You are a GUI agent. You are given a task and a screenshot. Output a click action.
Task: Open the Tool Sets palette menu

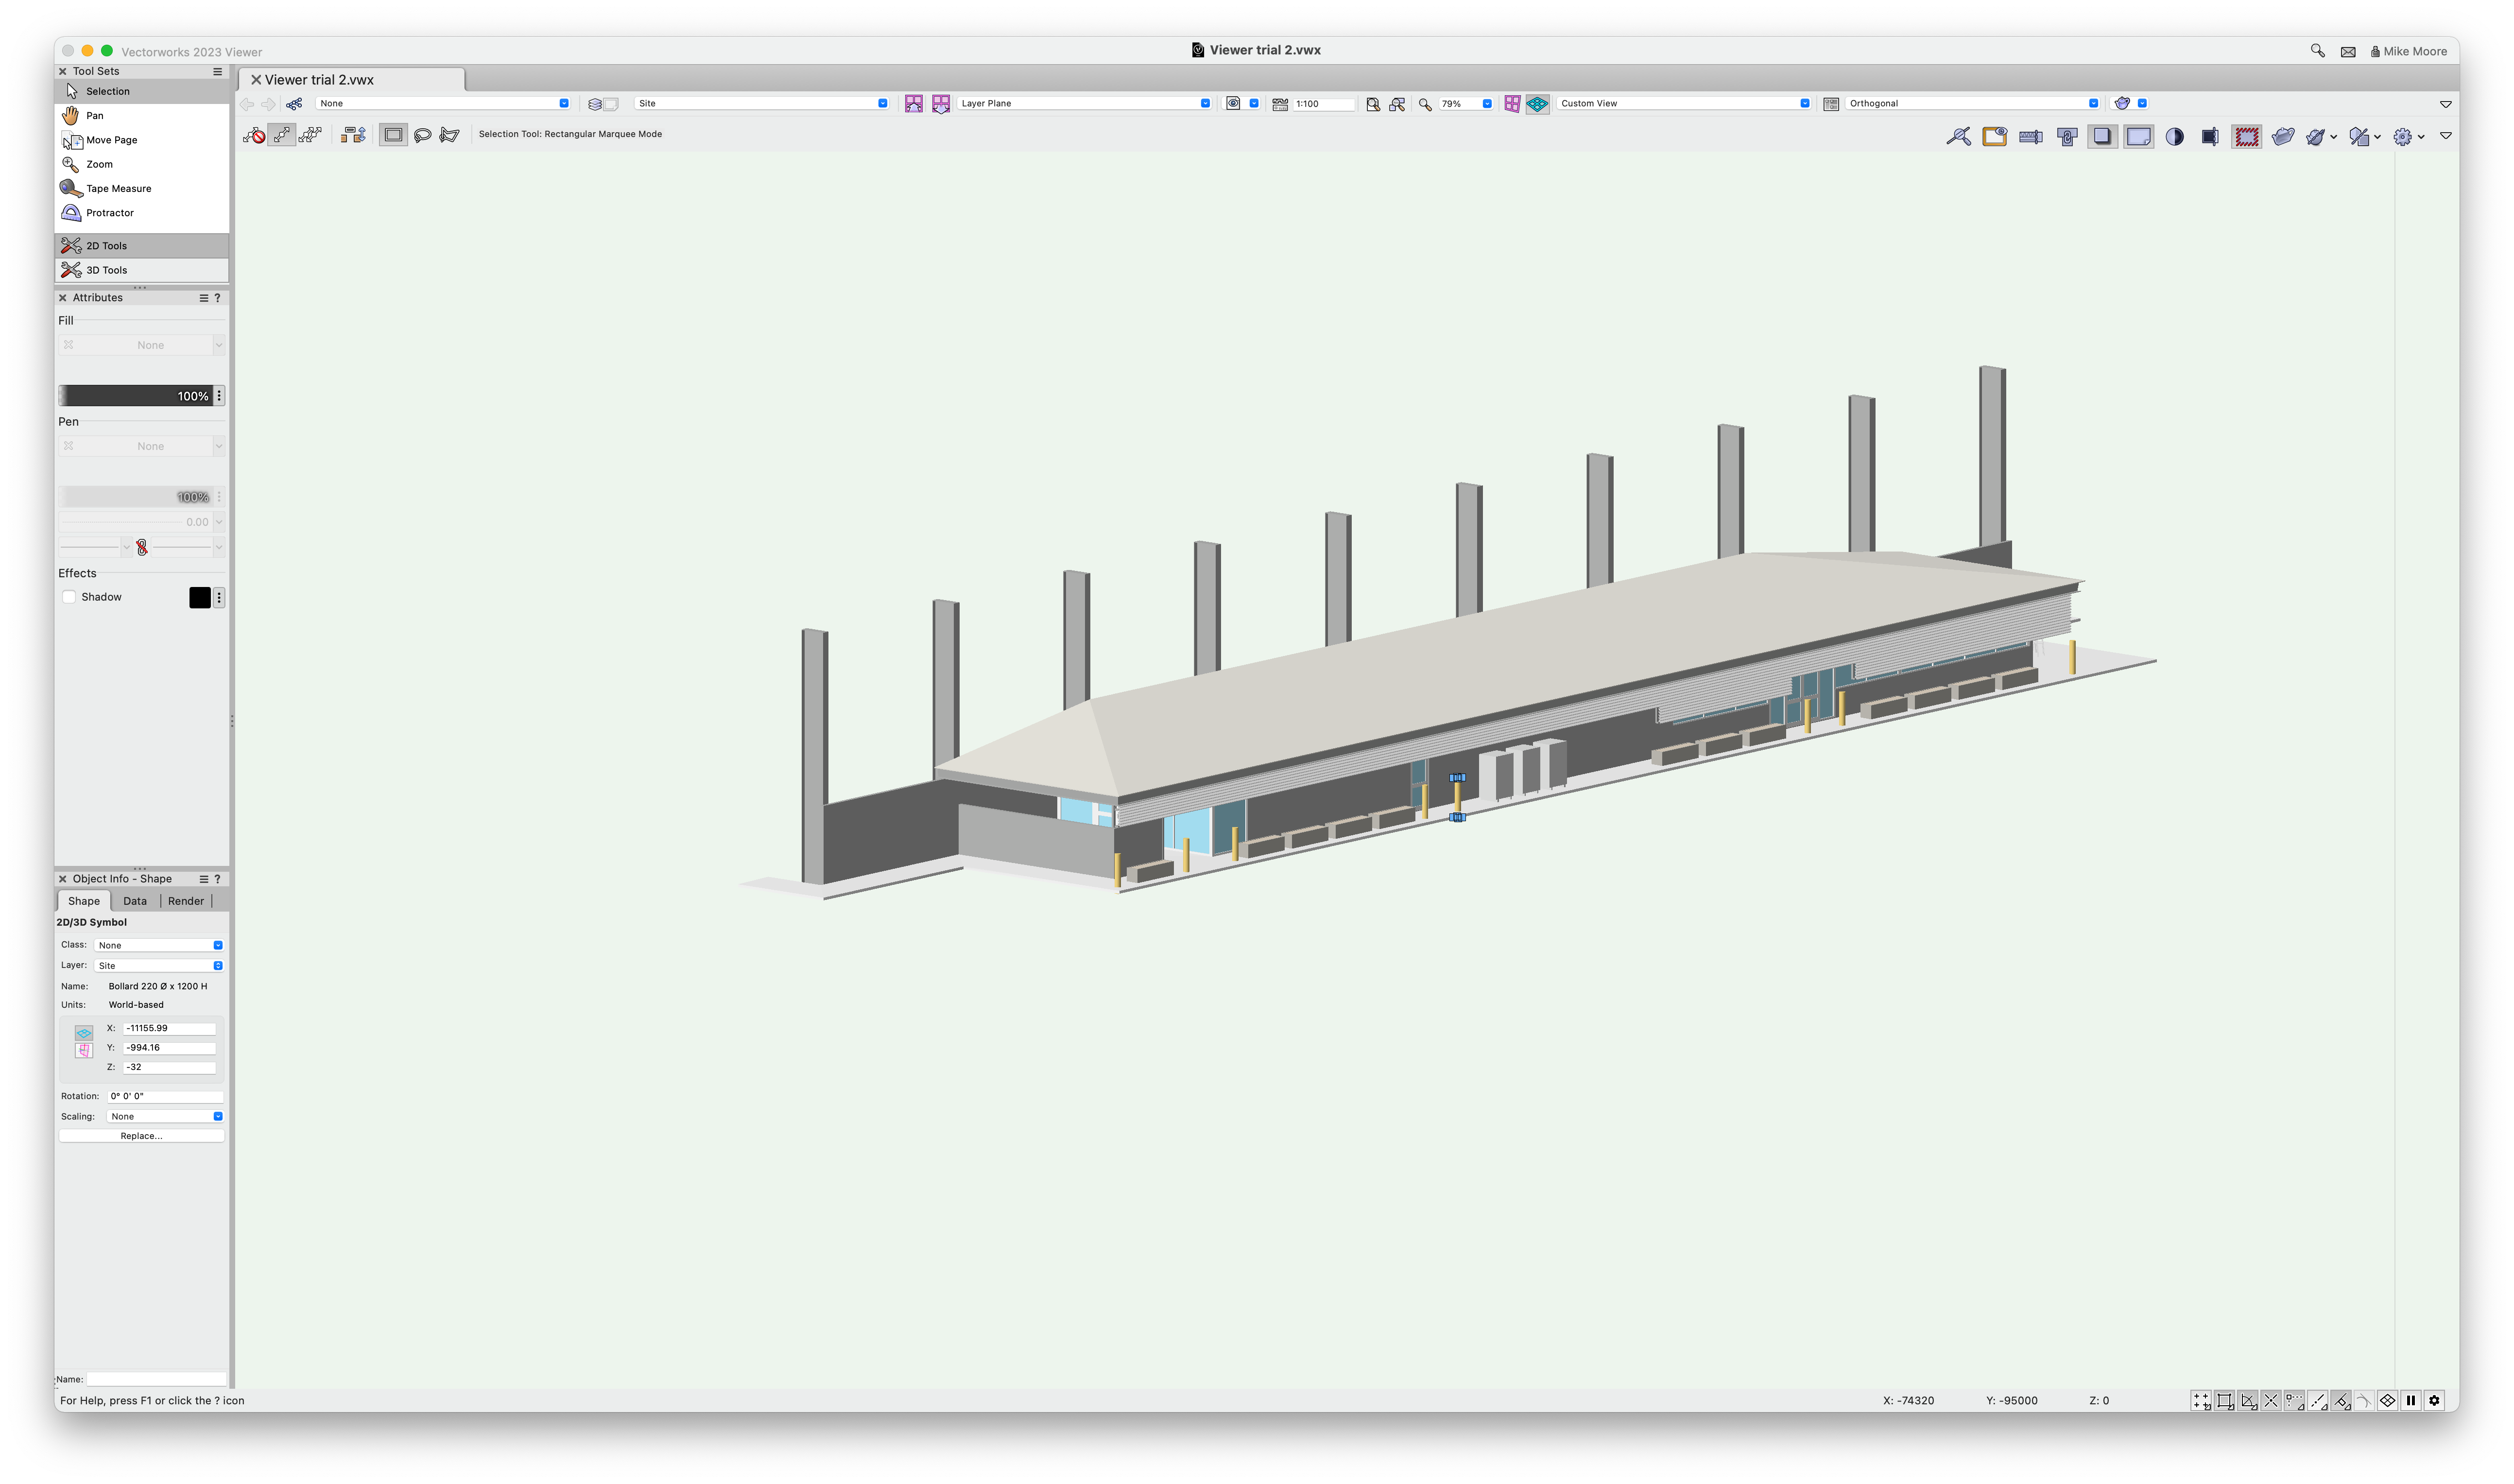(217, 72)
